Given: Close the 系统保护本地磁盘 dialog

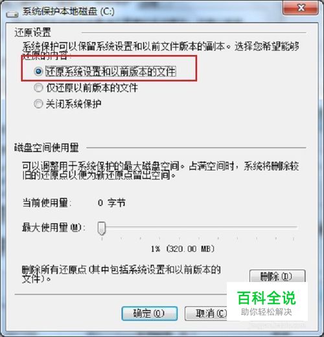Looking at the screenshot, I should (x=300, y=8).
